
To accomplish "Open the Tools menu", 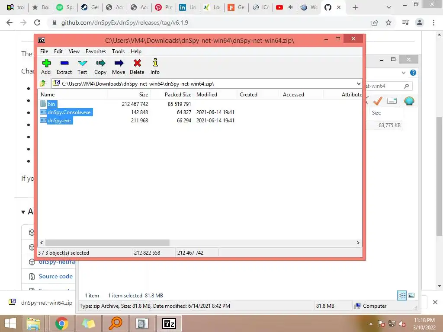I will pos(118,51).
